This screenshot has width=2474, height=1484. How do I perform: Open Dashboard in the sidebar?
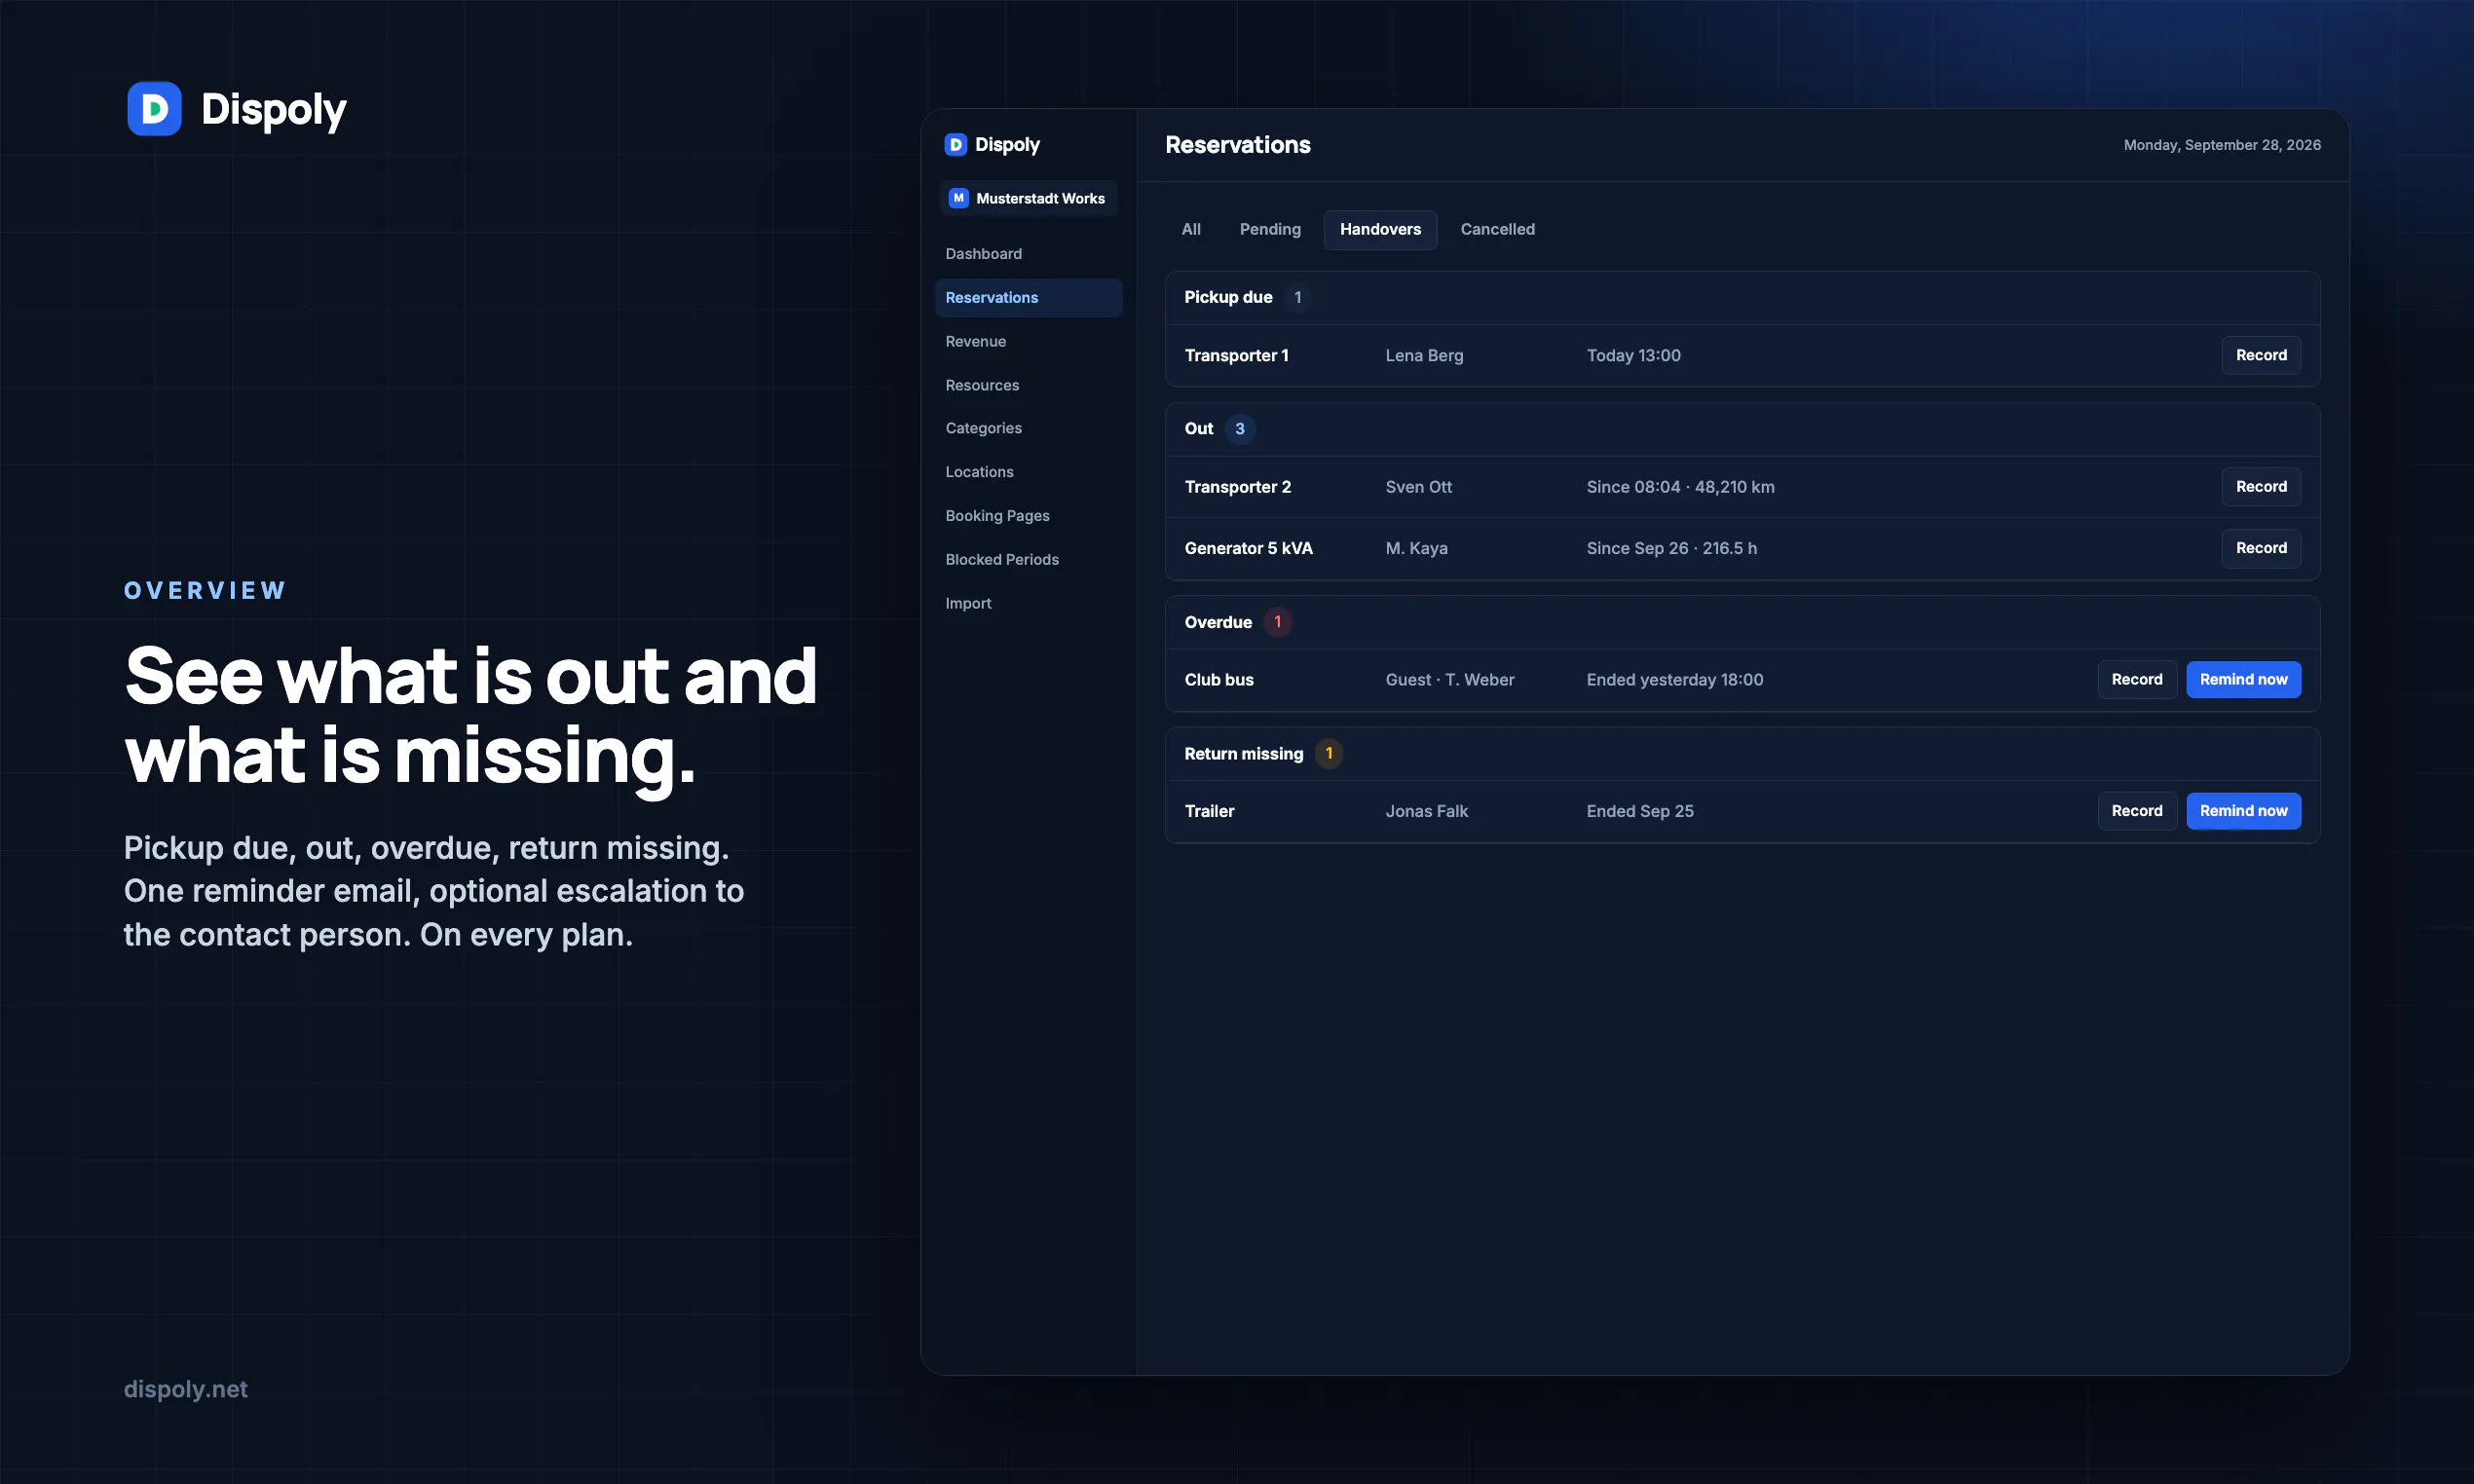tap(983, 254)
